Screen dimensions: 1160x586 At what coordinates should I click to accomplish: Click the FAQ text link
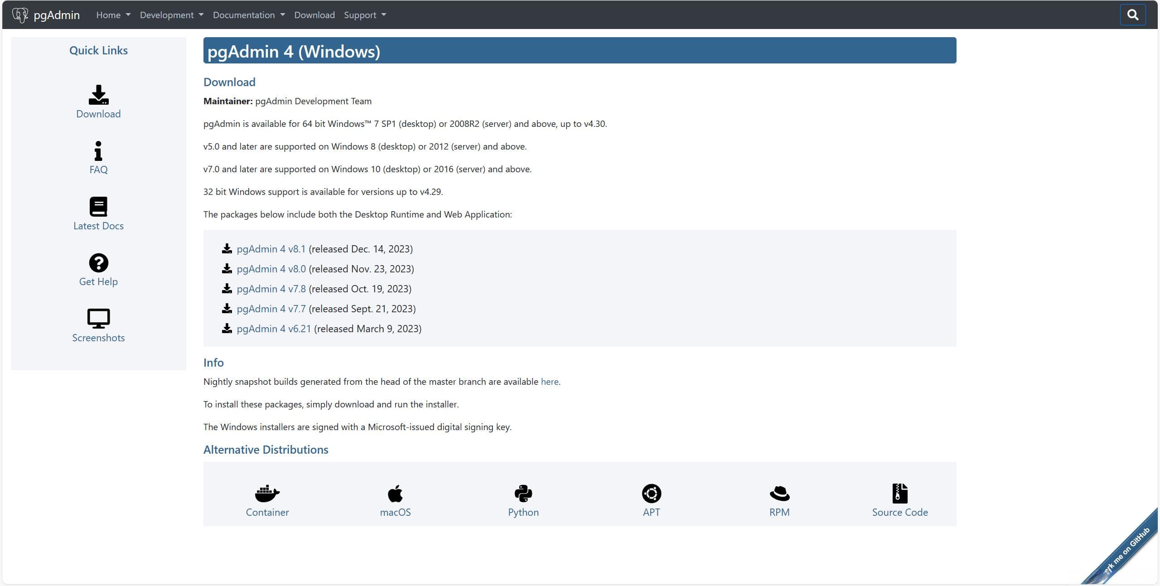click(98, 170)
